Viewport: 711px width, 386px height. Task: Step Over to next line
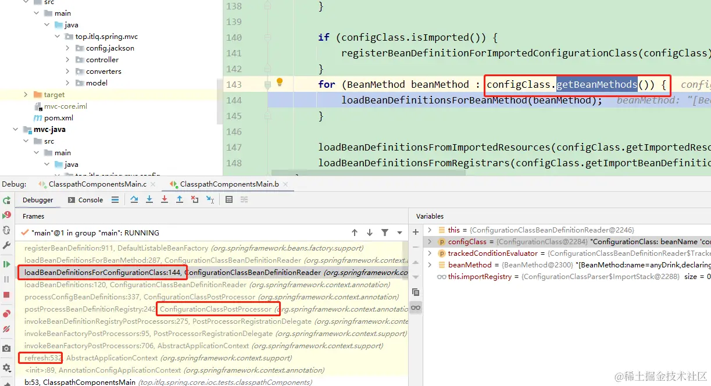(x=134, y=200)
